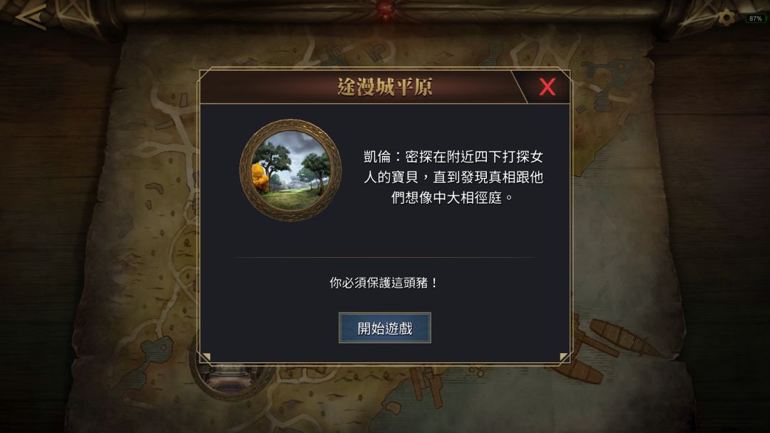Click dialog's bottom-right gold corner ornament
The width and height of the screenshot is (770, 433).
564,357
